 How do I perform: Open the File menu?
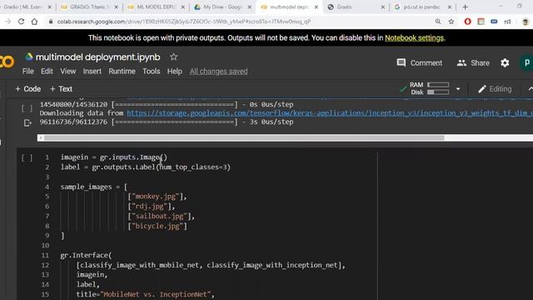tap(27, 71)
